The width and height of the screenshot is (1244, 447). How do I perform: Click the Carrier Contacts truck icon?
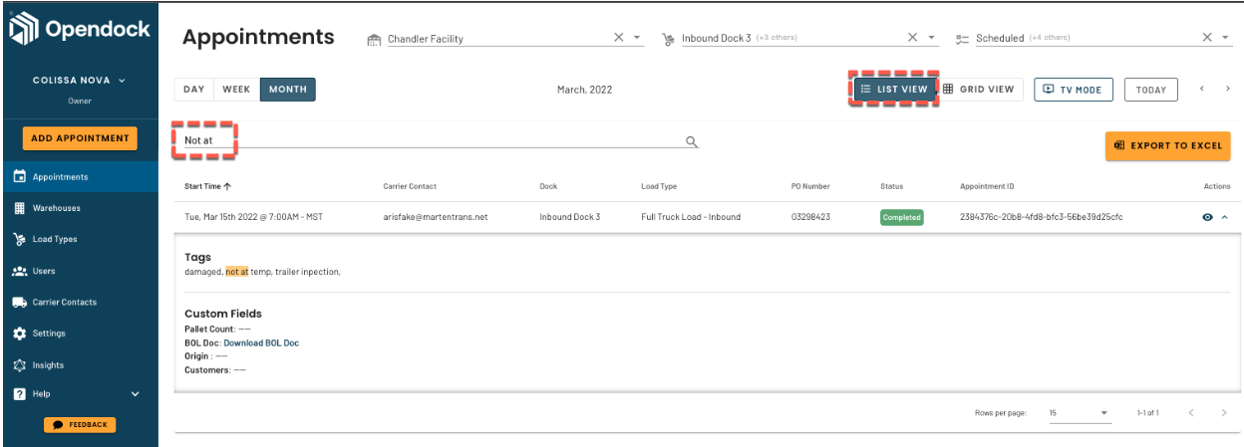click(x=18, y=302)
